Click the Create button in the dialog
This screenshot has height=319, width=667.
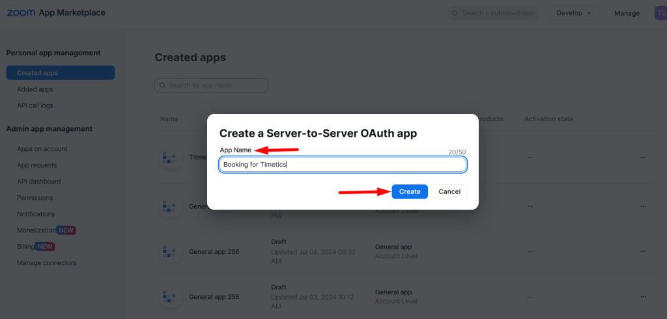[x=410, y=191]
